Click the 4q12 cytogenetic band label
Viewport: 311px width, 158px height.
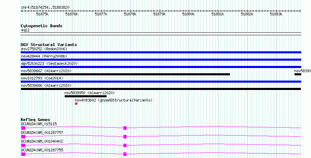[25, 30]
